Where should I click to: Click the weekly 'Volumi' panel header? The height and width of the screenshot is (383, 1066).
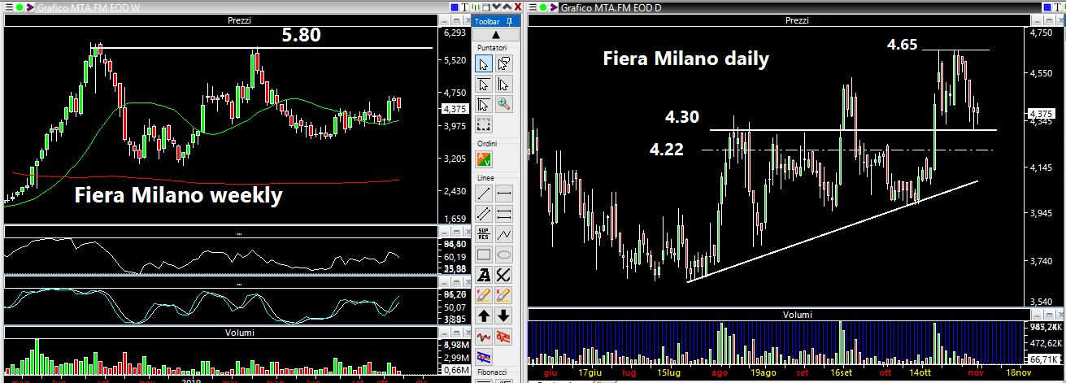pyautogui.click(x=239, y=333)
